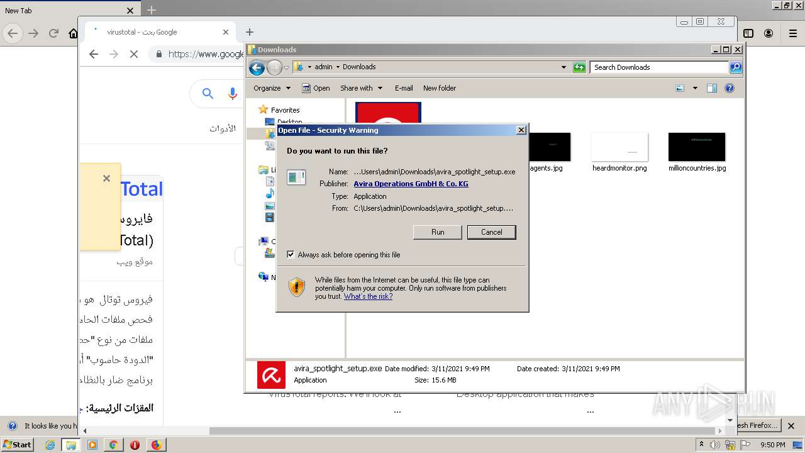Cancel the Open File security warning
Image resolution: width=805 pixels, height=453 pixels.
tap(491, 232)
